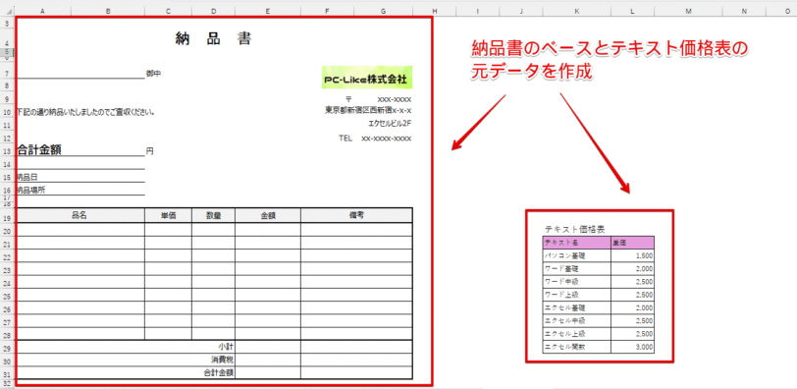Viewport: 797px width, 389px height.
Task: Select column D header
Action: (214, 11)
